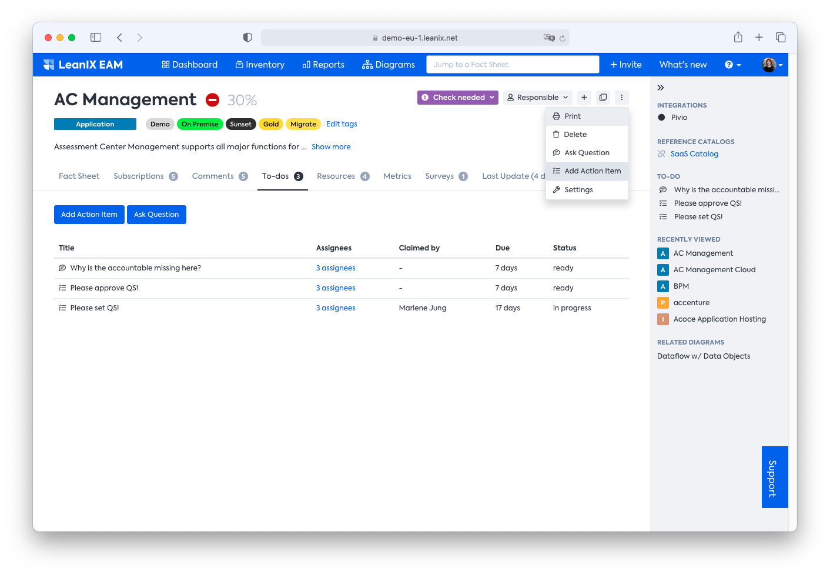This screenshot has height=575, width=830.
Task: Open SaaS Catalog reference link
Action: (x=694, y=154)
